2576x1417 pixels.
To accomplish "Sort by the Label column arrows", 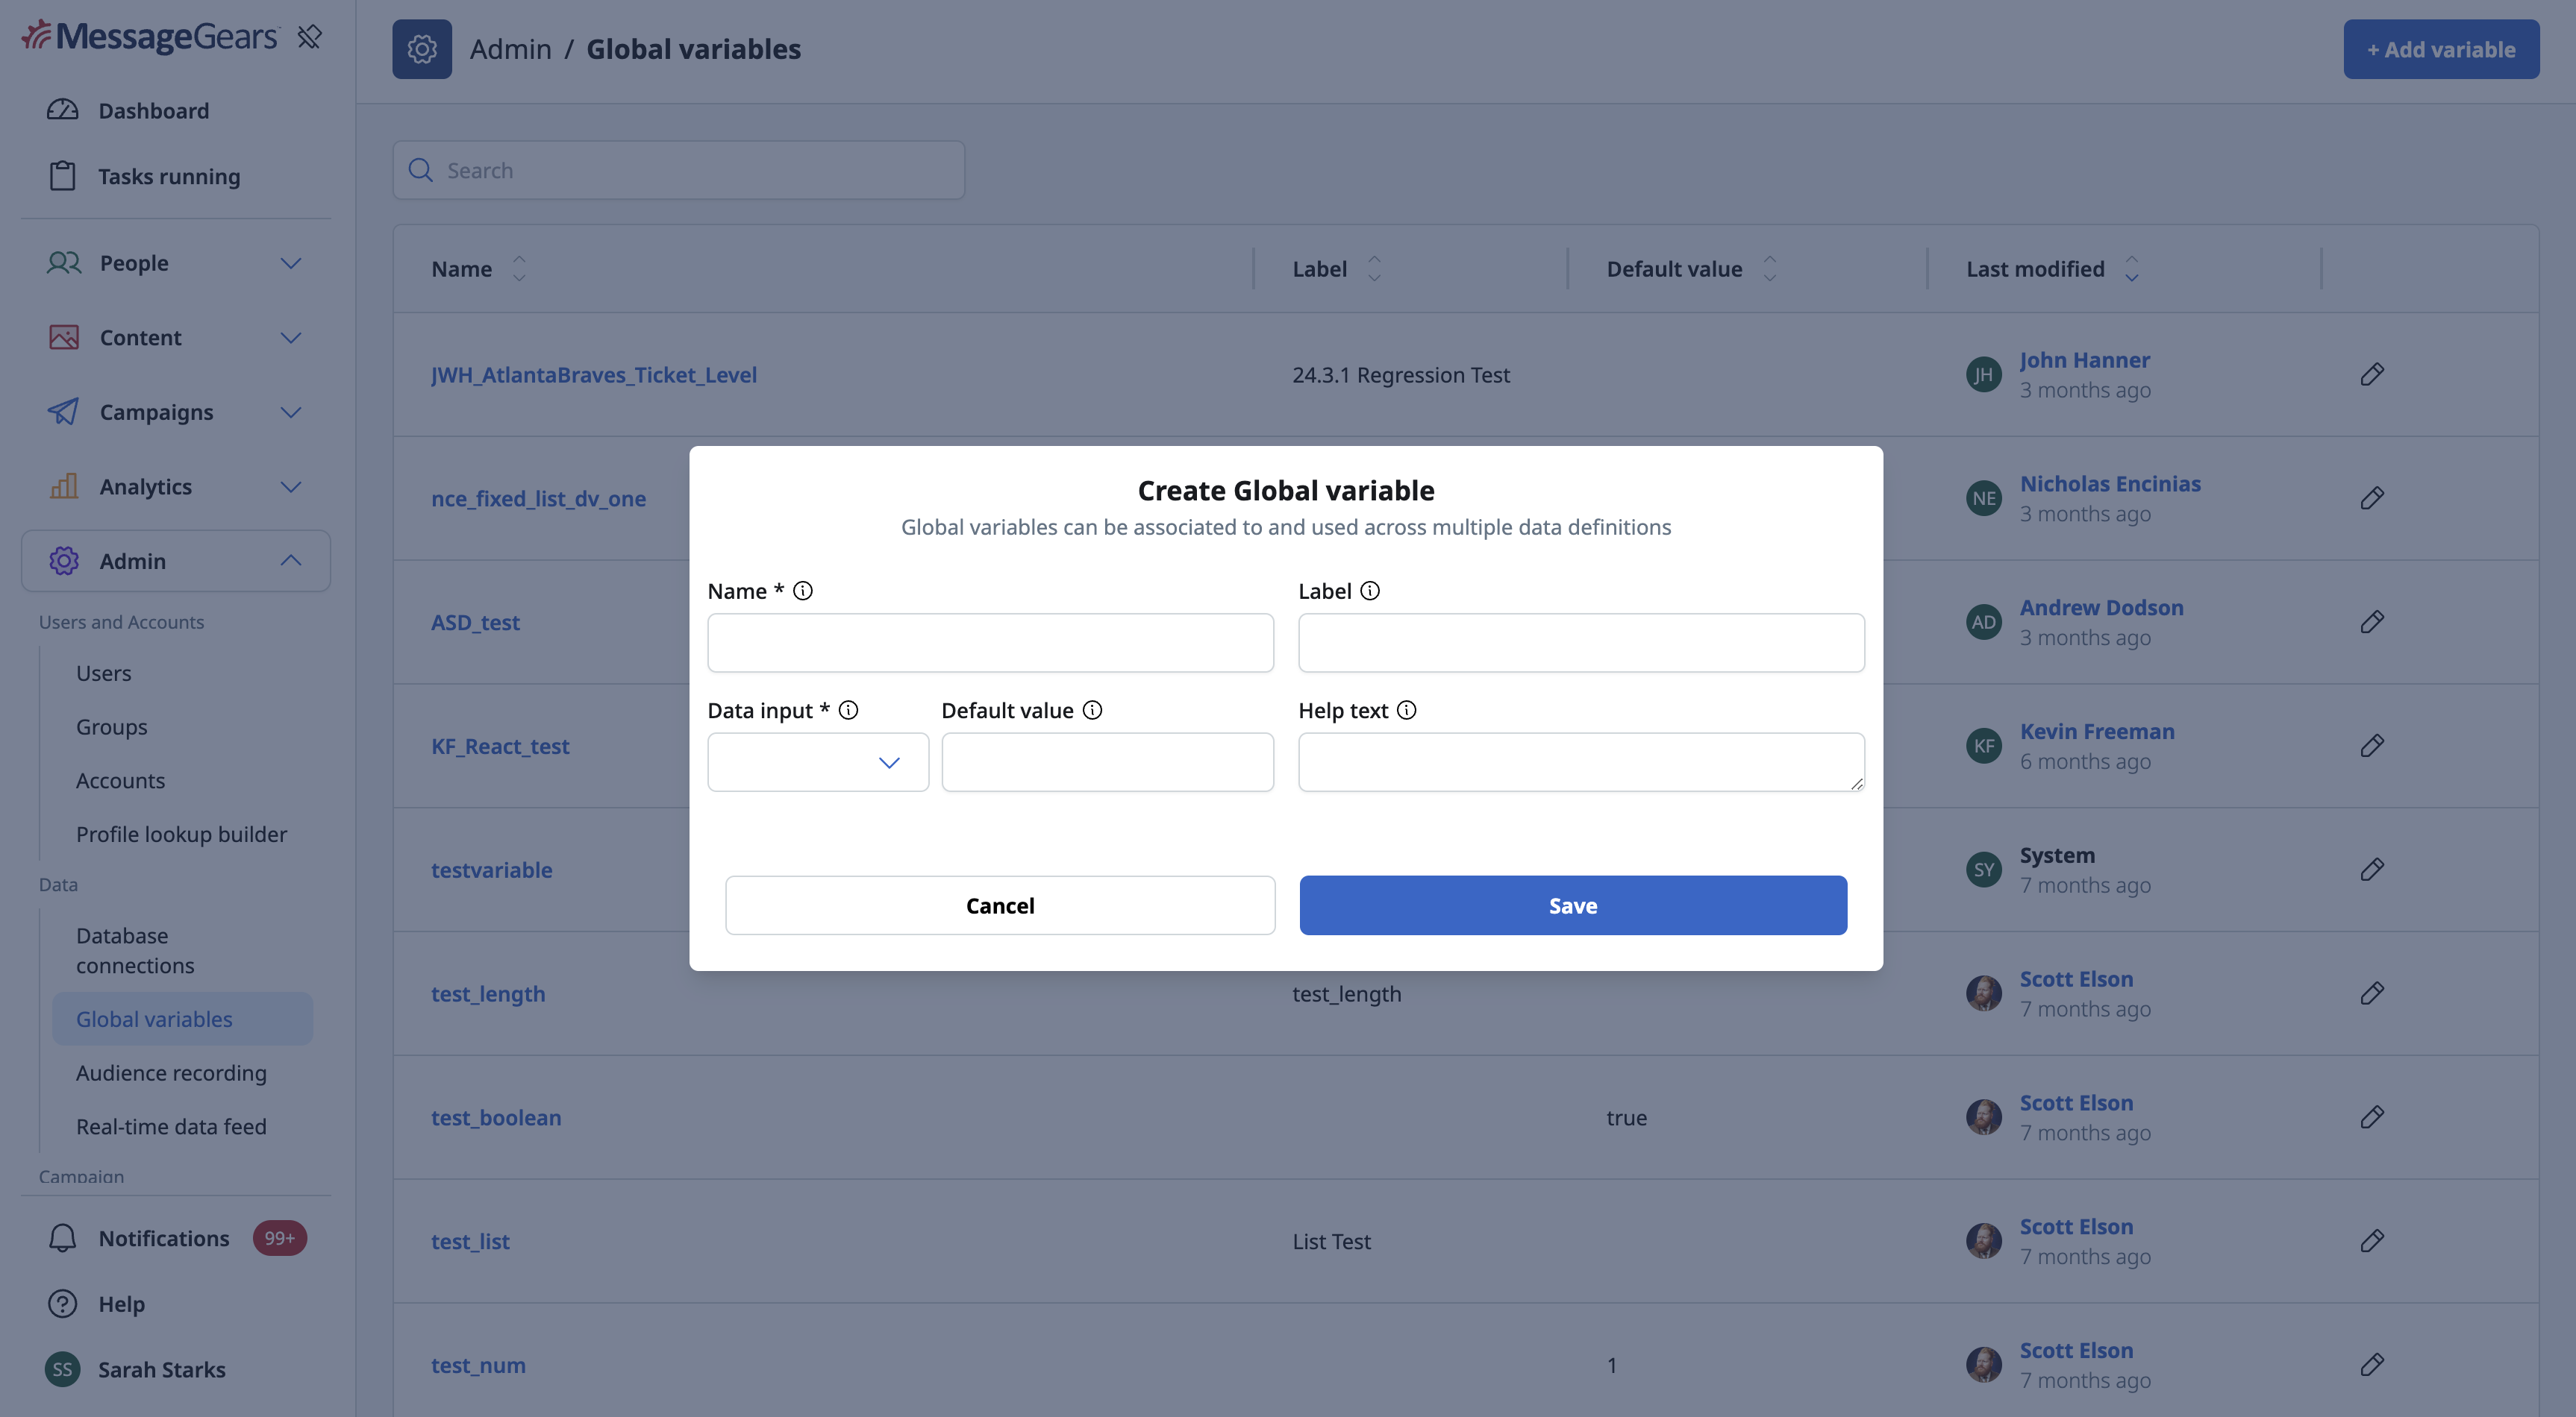I will pos(1374,268).
